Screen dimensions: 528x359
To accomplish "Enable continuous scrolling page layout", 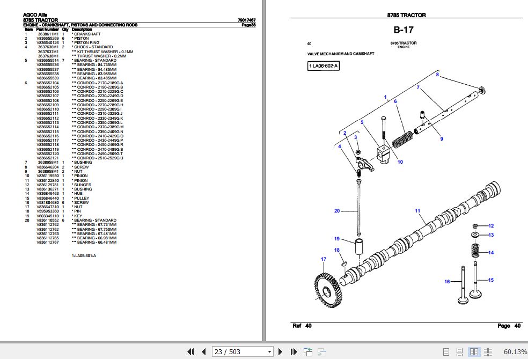I will [459, 351].
